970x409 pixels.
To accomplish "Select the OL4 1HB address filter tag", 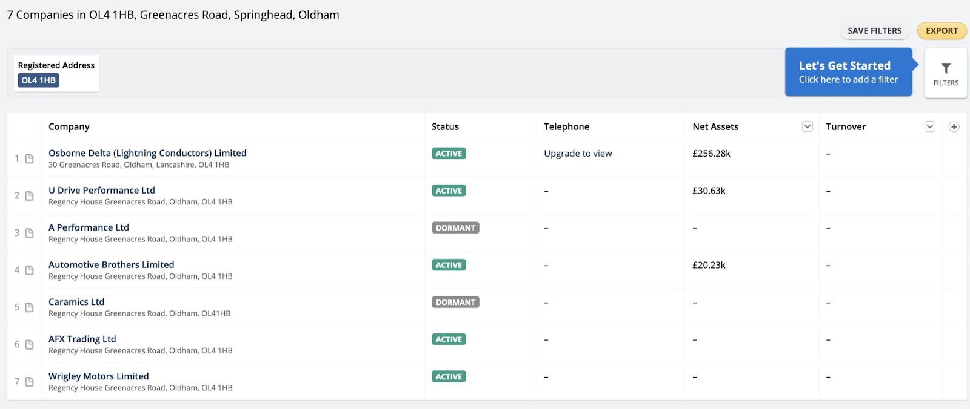I will 38,80.
